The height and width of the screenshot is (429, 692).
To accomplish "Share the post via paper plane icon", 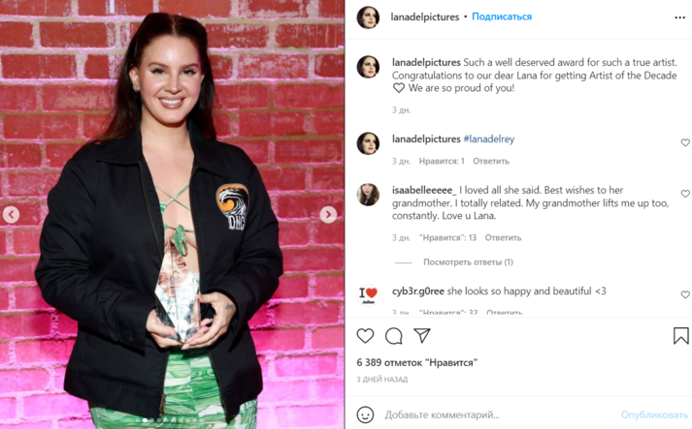I will pyautogui.click(x=422, y=336).
